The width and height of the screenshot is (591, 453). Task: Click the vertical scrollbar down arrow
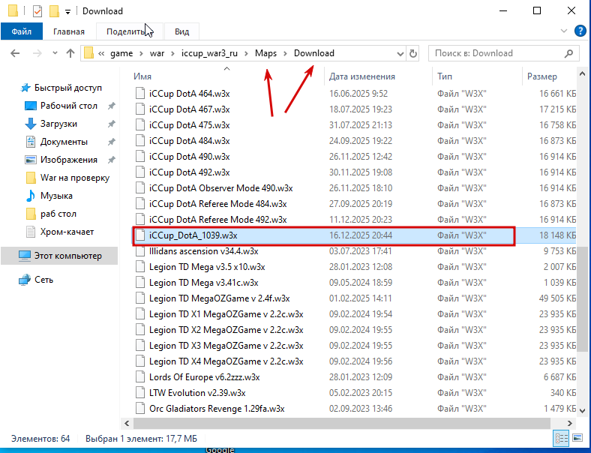(x=582, y=410)
